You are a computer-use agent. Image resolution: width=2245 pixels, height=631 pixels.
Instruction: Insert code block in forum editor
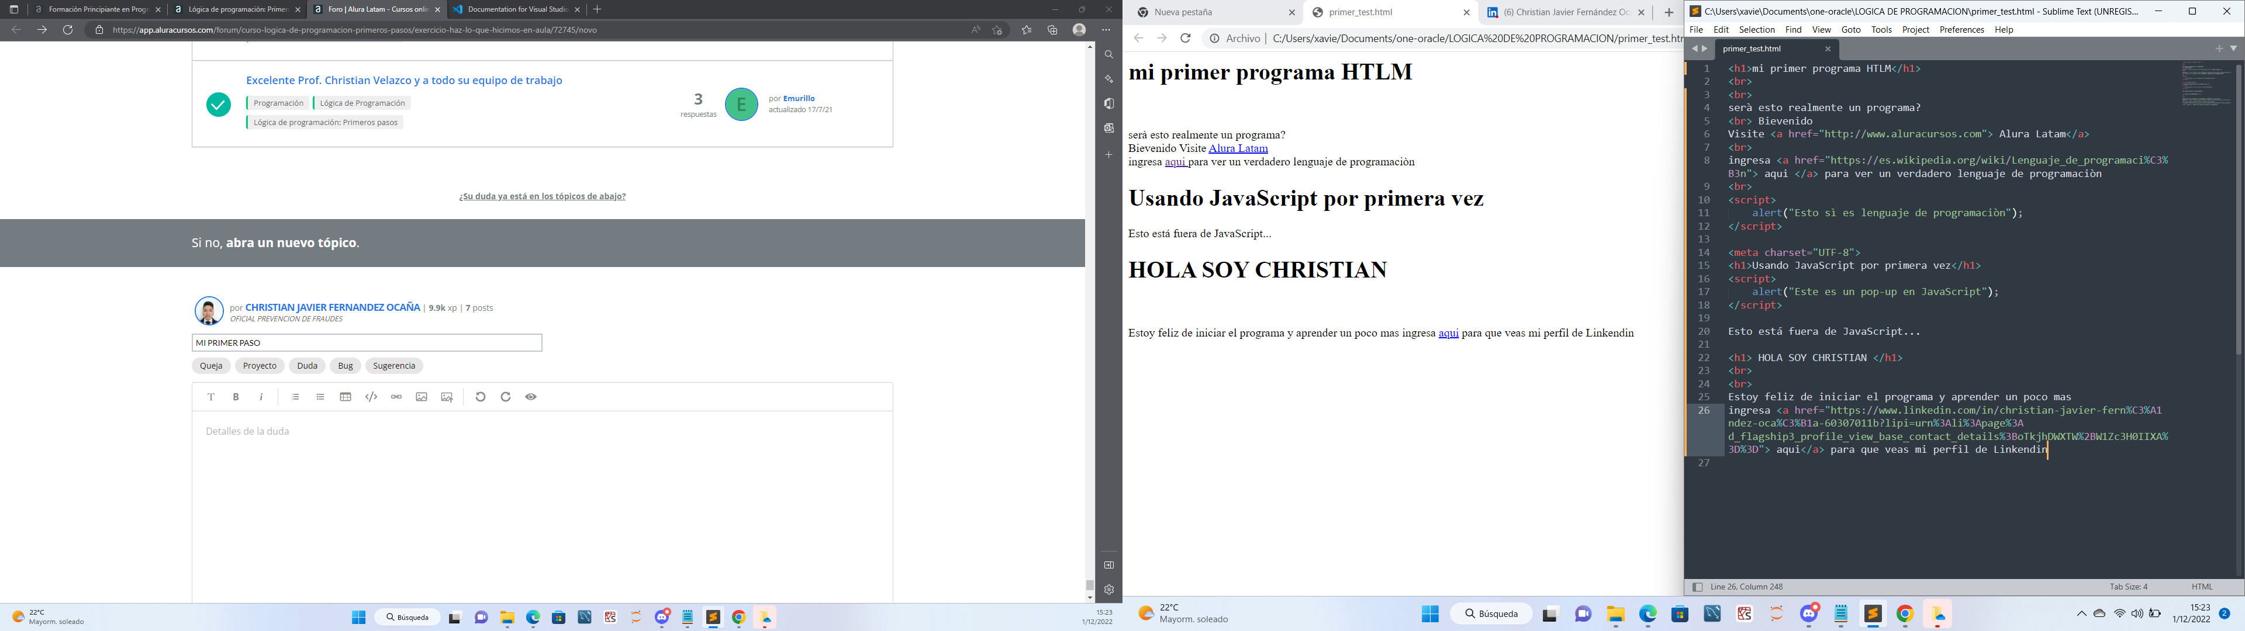[371, 397]
